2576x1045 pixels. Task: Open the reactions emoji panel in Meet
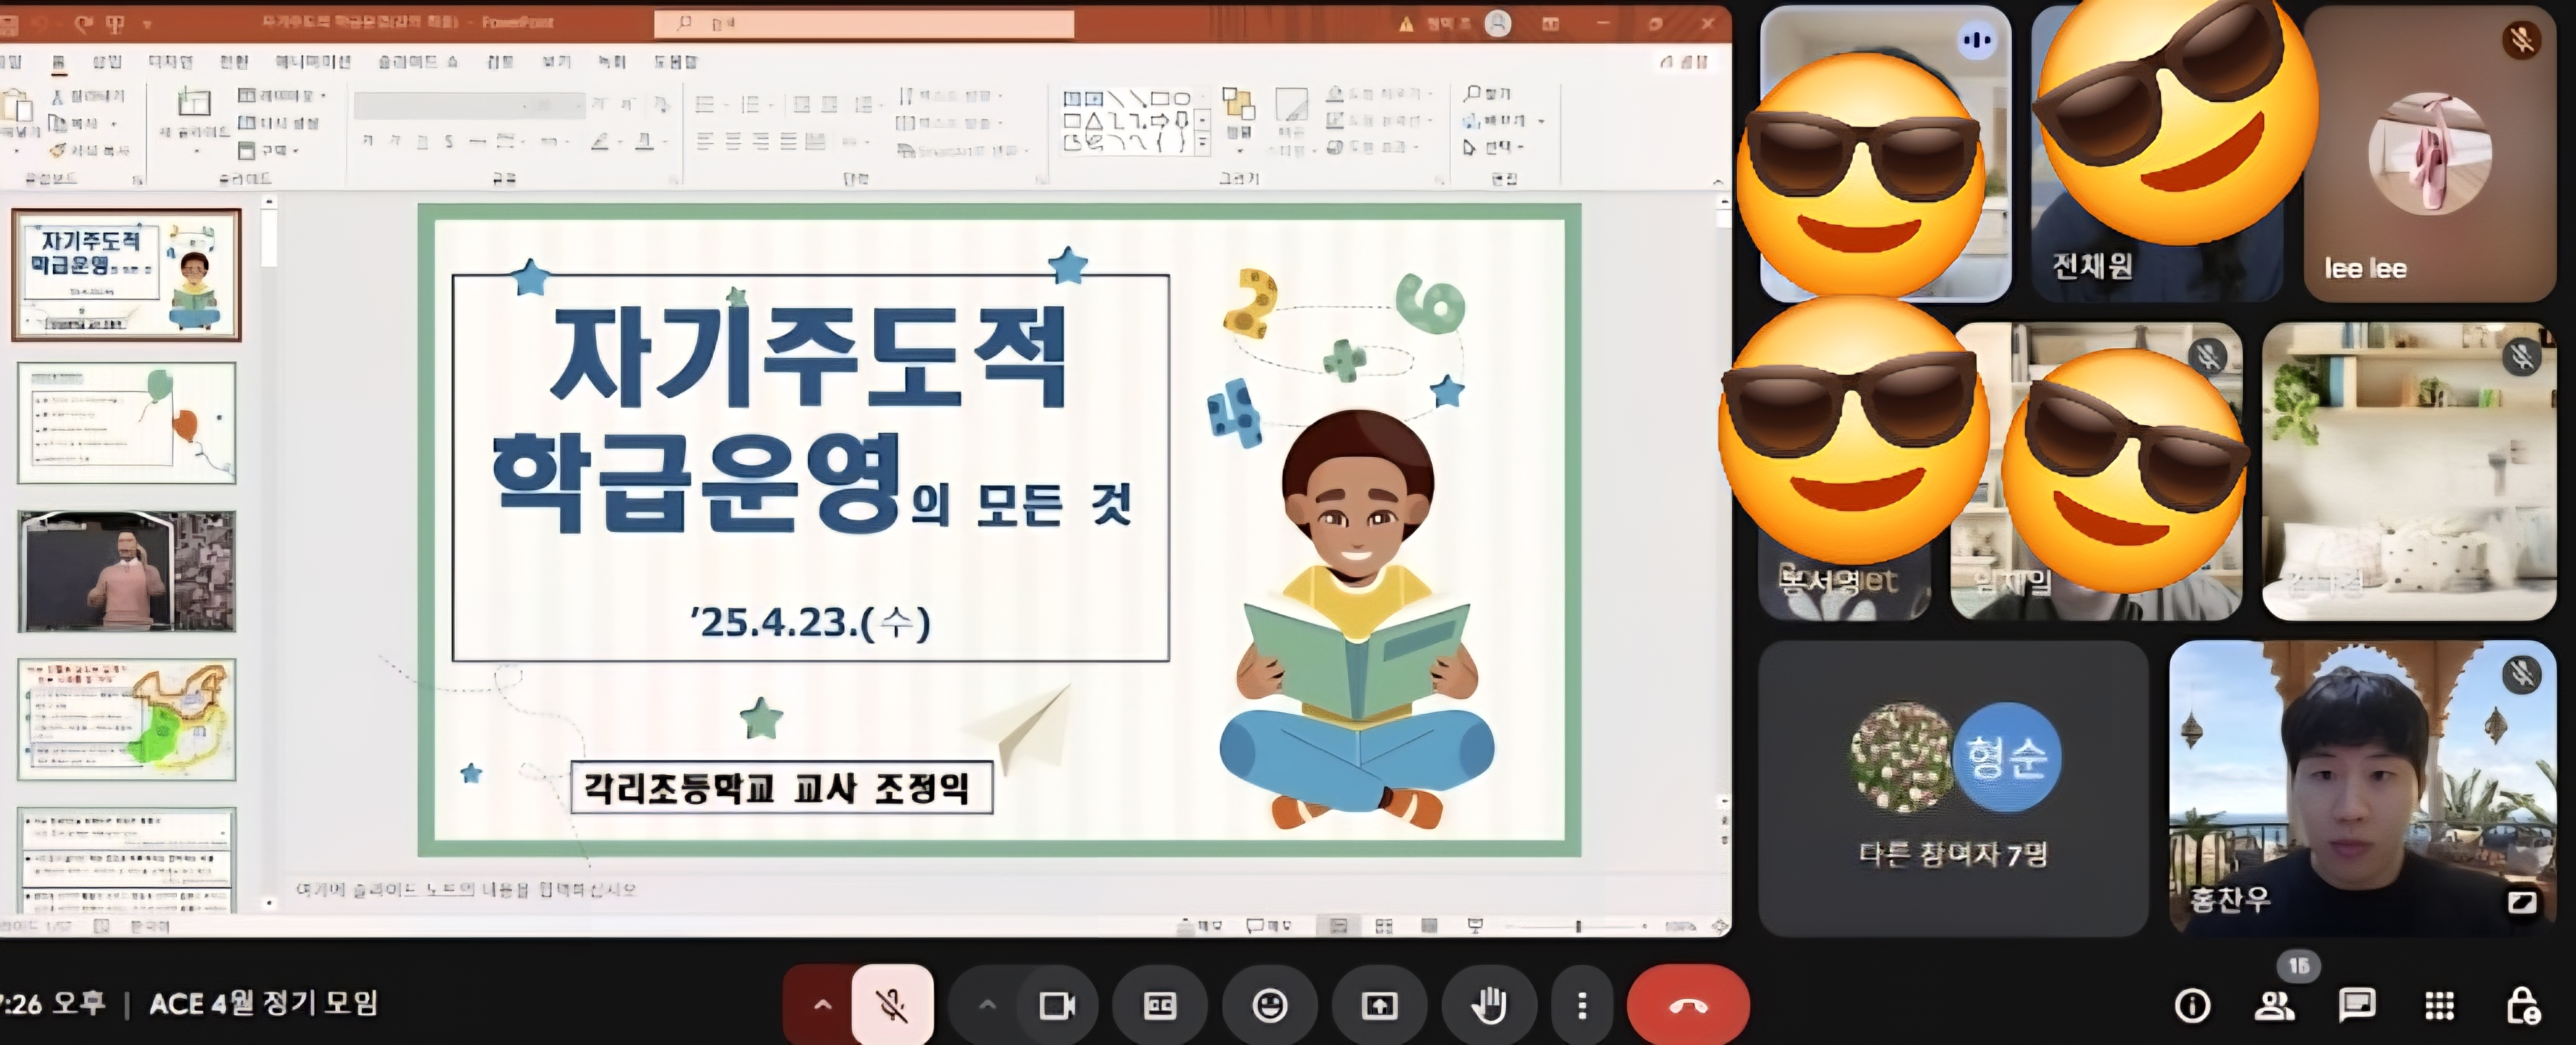click(x=1270, y=1006)
